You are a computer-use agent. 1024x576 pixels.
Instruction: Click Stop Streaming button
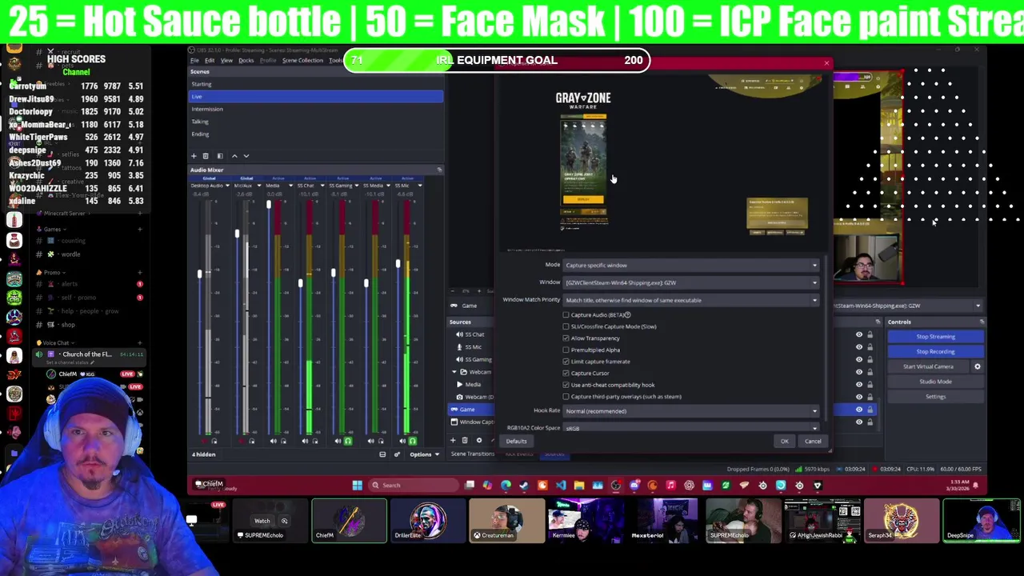[x=935, y=337]
